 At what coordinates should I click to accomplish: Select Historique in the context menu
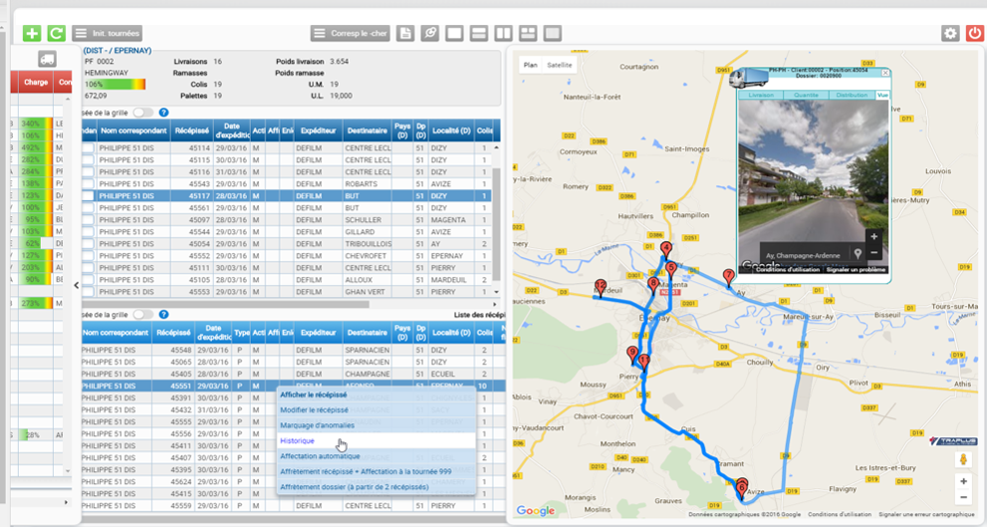coord(298,440)
